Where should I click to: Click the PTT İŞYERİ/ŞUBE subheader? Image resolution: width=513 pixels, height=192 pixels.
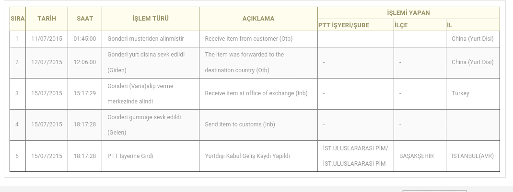356,25
